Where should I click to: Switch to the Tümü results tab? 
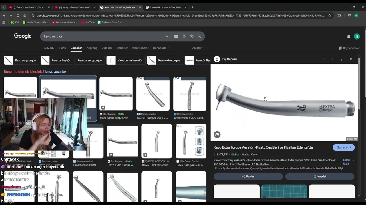[62, 48]
